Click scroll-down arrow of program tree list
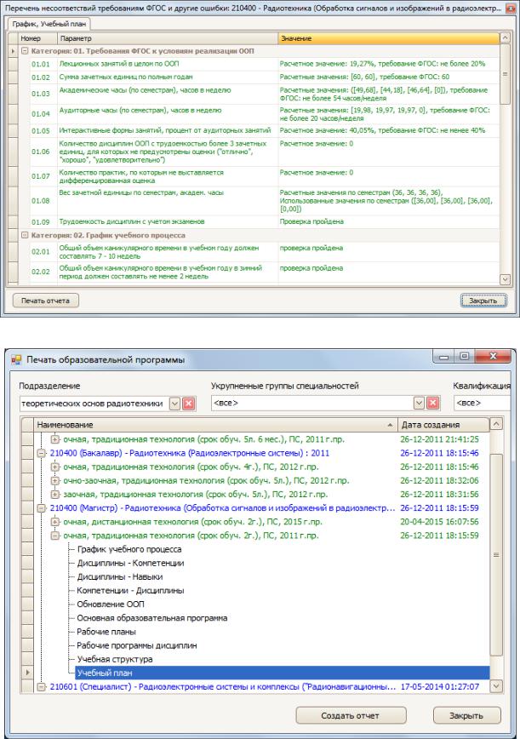 coord(496,686)
